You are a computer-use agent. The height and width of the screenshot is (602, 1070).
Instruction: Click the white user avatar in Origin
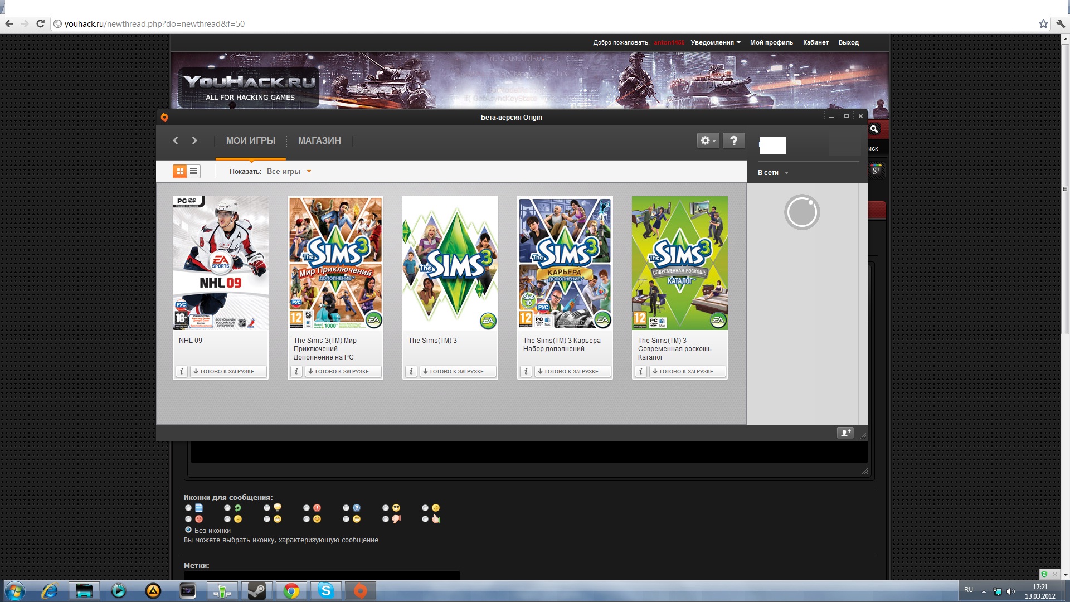coord(772,145)
